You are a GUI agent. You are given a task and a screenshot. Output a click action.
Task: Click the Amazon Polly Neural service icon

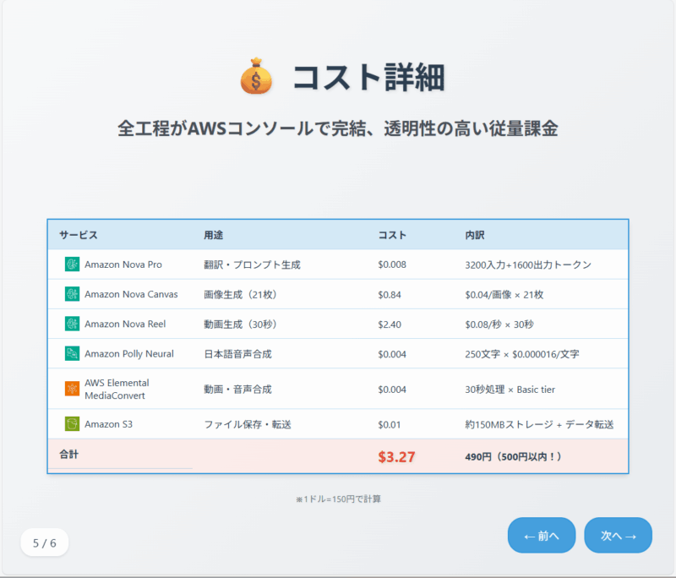[x=72, y=353]
